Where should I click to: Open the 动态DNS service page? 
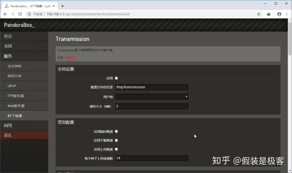pyautogui.click(x=24, y=66)
